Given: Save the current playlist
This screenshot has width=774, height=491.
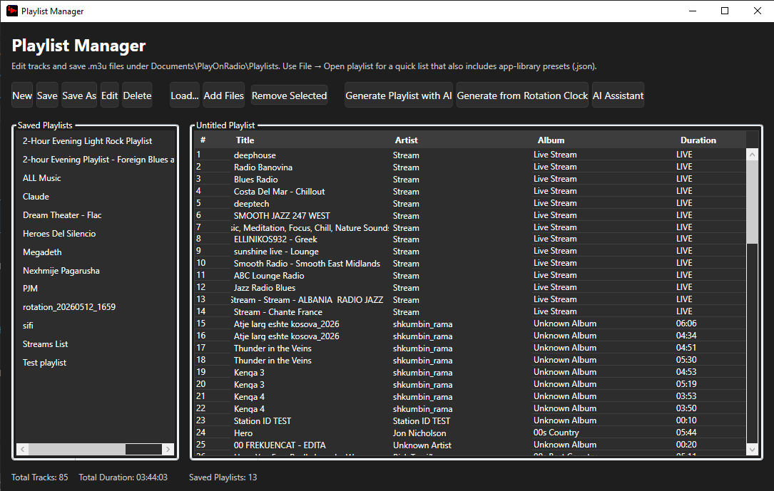Looking at the screenshot, I should click(x=47, y=95).
